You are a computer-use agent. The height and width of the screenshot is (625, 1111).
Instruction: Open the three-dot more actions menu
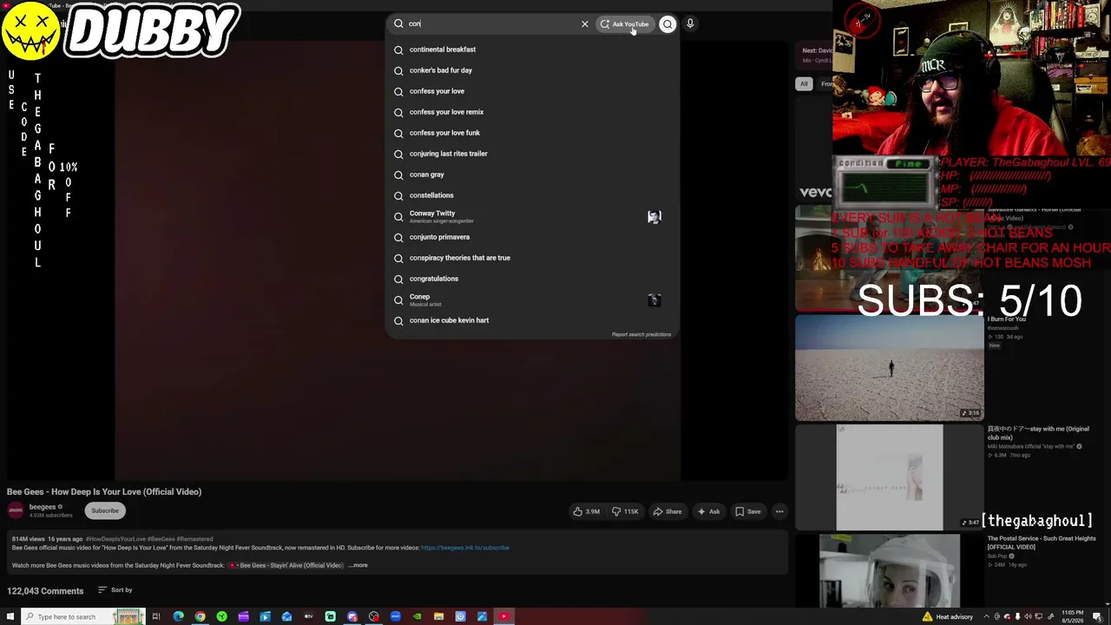pos(779,511)
